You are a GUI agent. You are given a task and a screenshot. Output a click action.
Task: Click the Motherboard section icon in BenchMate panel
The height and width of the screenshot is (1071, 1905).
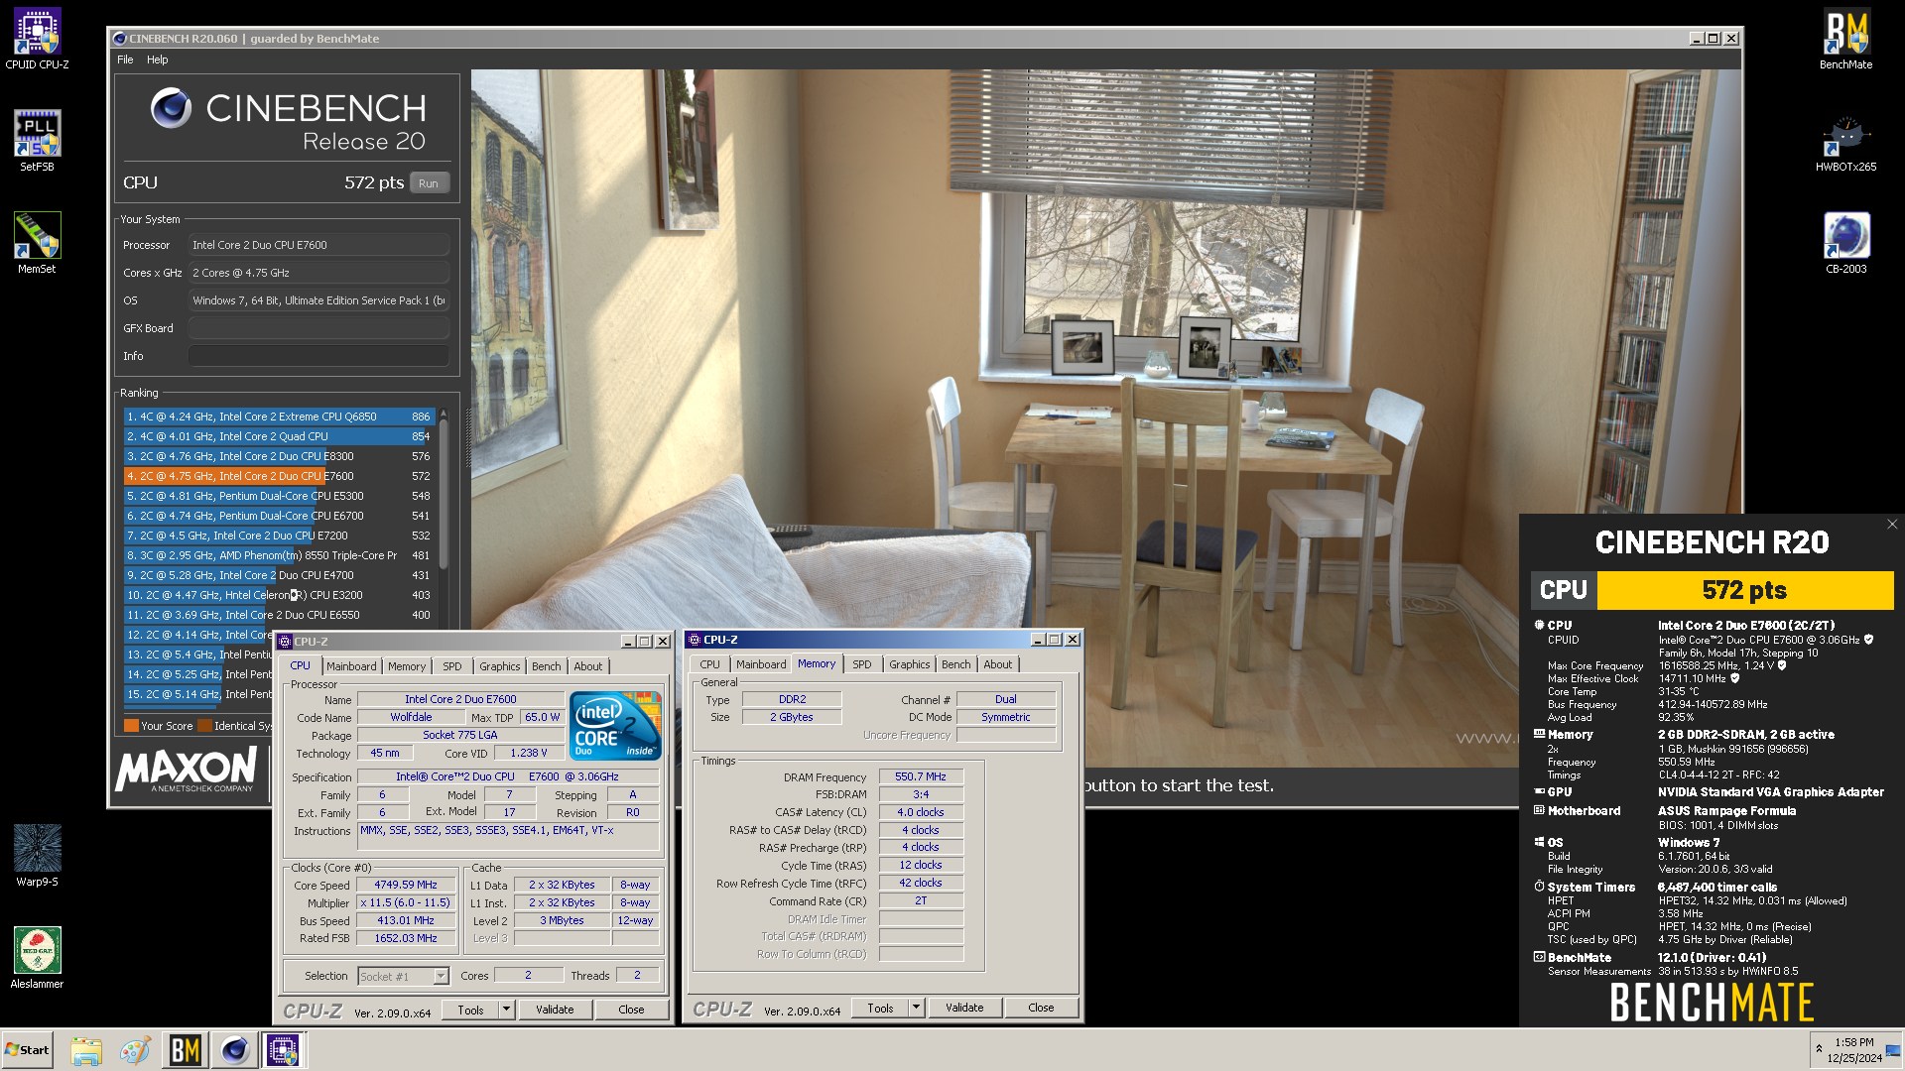(1539, 811)
